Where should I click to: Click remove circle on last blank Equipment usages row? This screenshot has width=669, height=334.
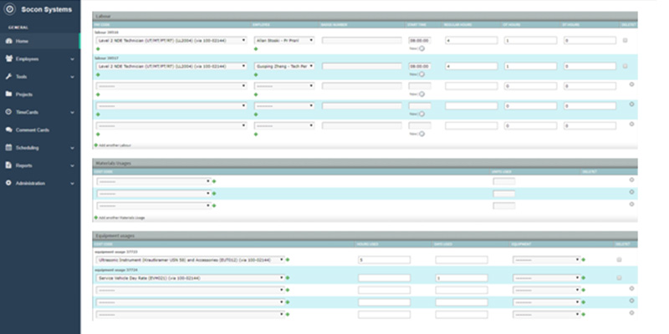tap(631, 312)
